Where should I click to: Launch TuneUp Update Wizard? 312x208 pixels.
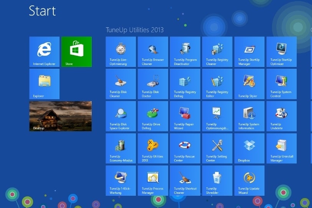pyautogui.click(x=249, y=181)
